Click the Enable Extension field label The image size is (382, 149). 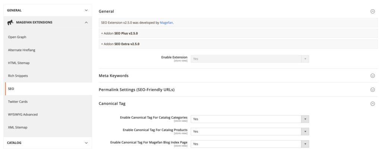point(174,57)
